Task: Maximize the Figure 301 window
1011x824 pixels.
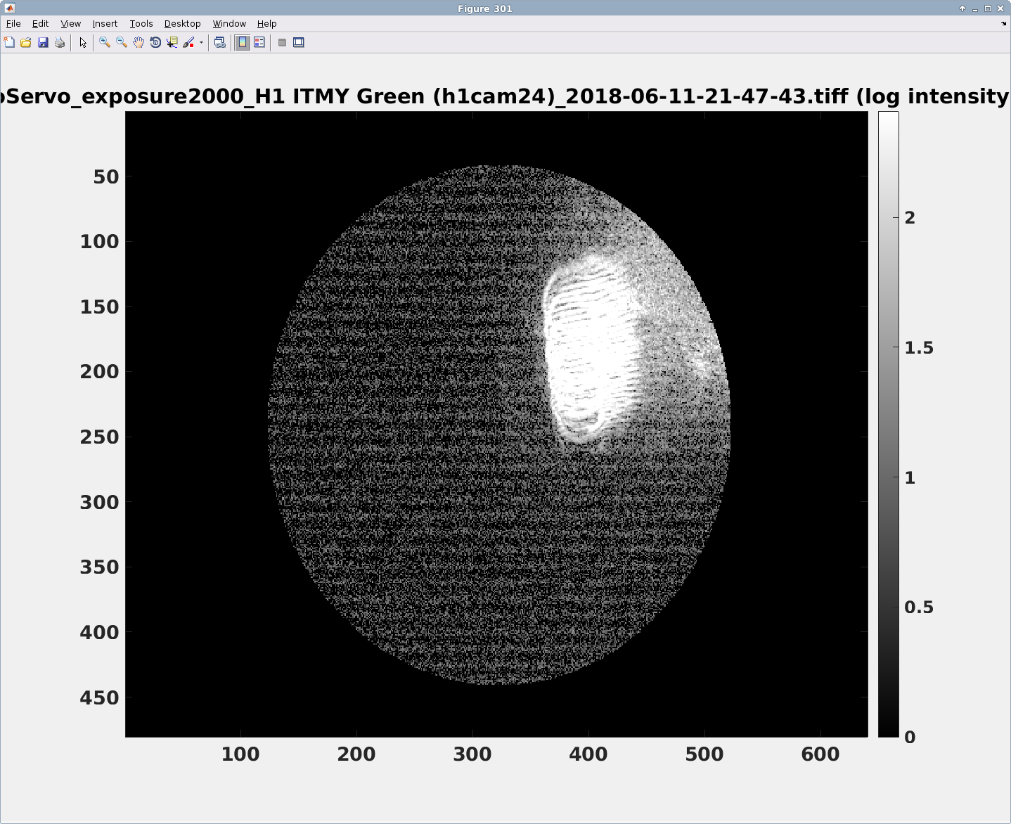Action: 988,8
